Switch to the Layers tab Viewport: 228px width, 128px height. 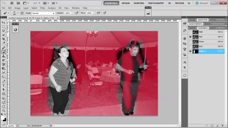(x=192, y=28)
